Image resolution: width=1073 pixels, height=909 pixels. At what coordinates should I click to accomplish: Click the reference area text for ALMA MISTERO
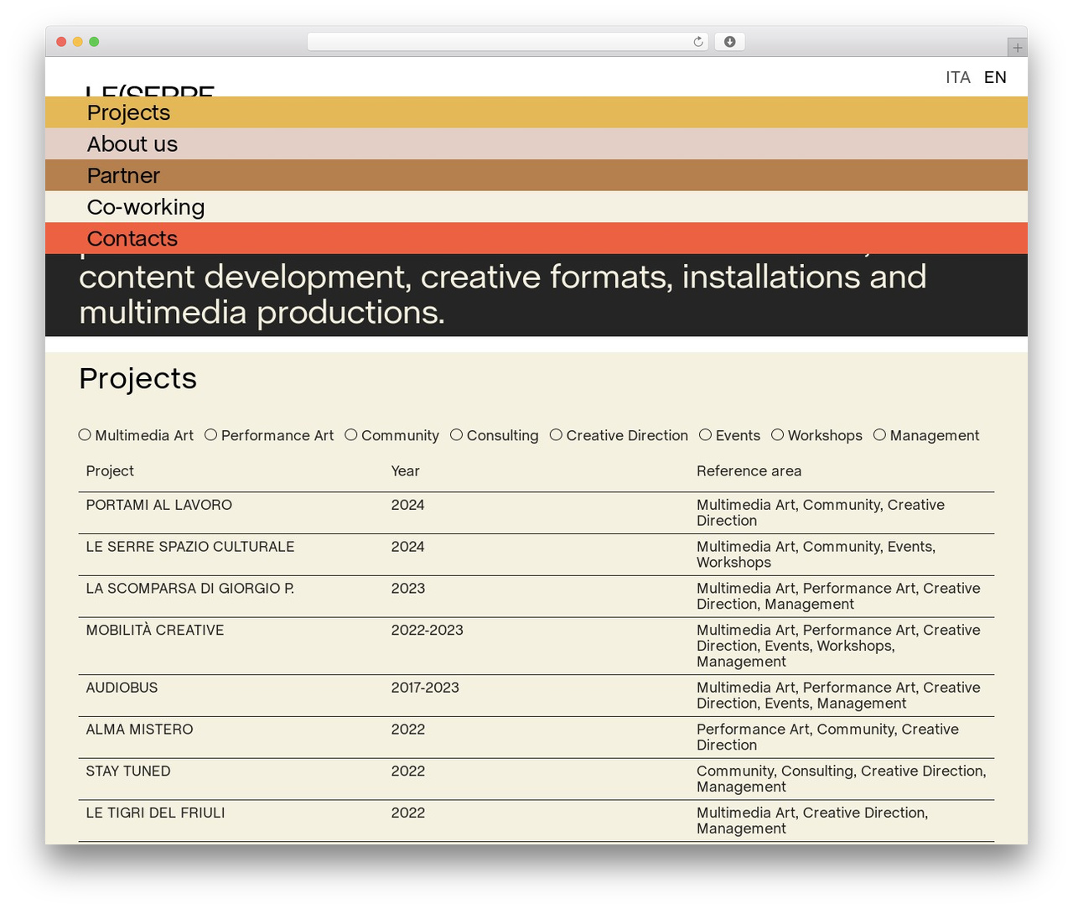pos(827,737)
